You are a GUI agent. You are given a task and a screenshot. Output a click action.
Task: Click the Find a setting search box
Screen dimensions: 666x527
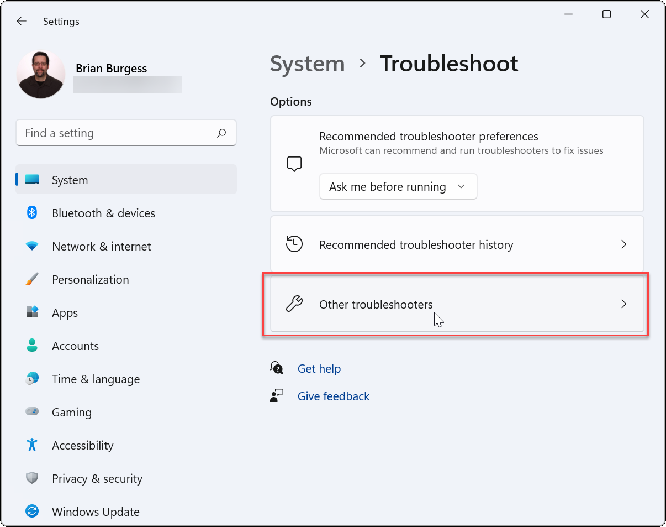(126, 133)
